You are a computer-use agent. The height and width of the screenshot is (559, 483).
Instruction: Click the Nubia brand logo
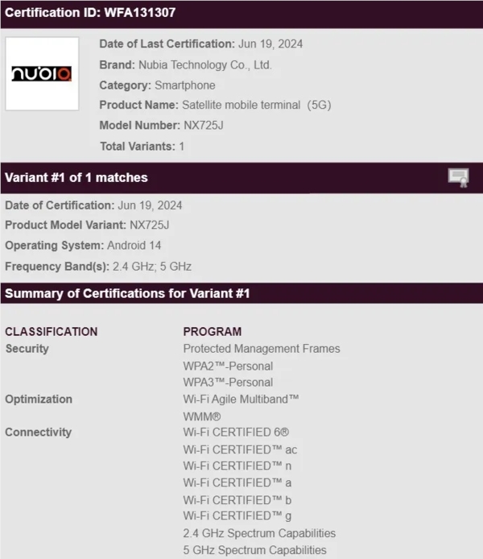(42, 73)
